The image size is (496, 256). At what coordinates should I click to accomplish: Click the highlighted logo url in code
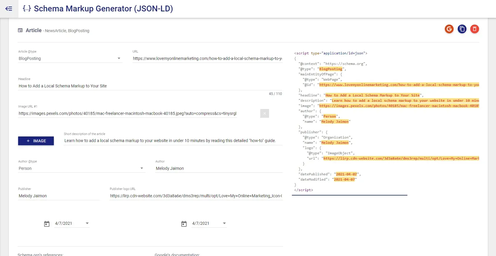(x=401, y=158)
